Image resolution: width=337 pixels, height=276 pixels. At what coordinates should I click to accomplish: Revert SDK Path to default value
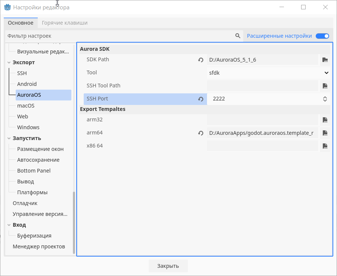point(200,60)
